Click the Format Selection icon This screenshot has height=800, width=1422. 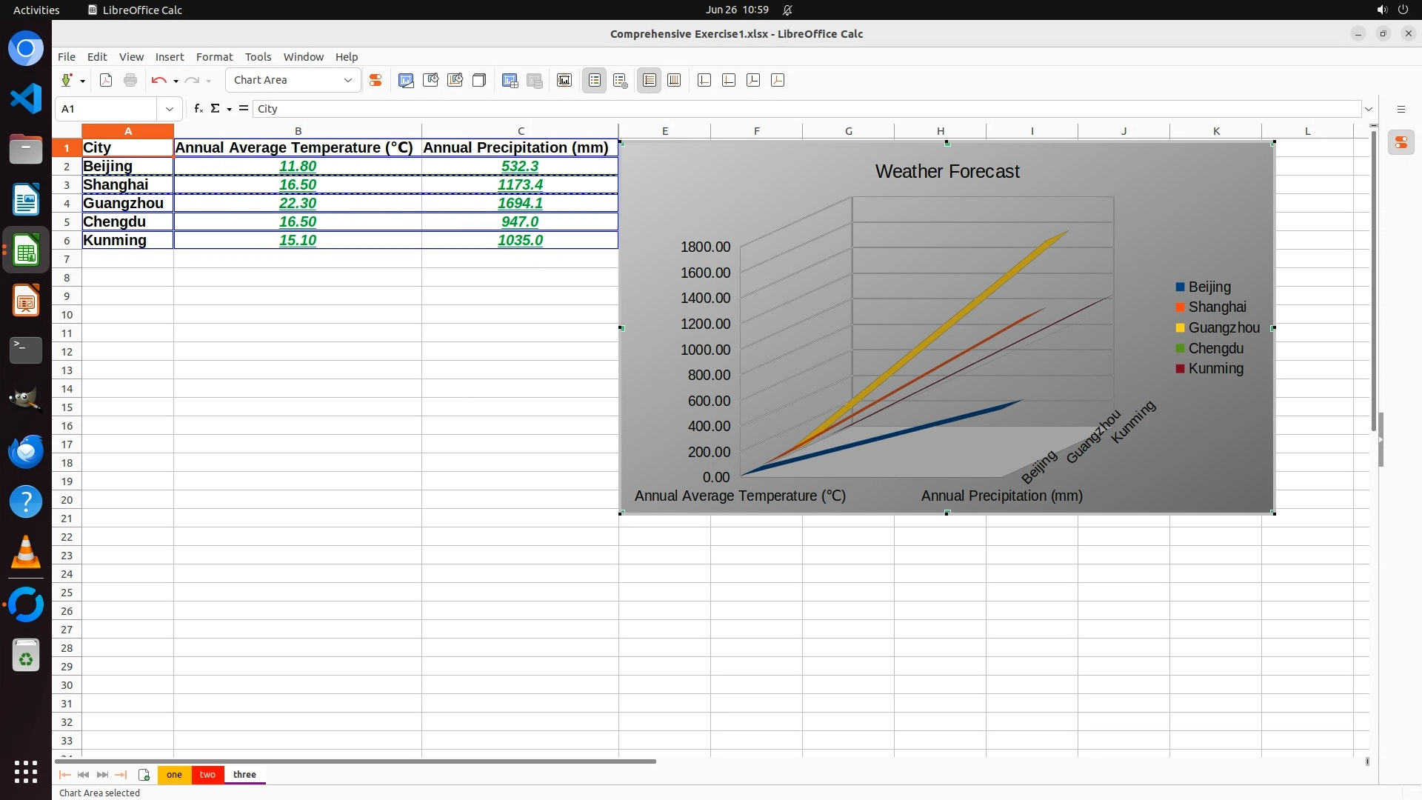[375, 80]
